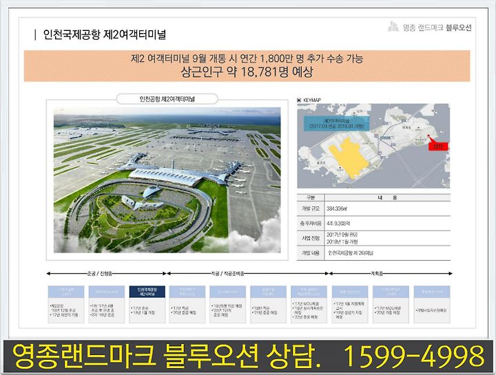Click the 인천공항 제2여객터미널 rounded caption label
This screenshot has width=496, height=375.
pyautogui.click(x=167, y=99)
